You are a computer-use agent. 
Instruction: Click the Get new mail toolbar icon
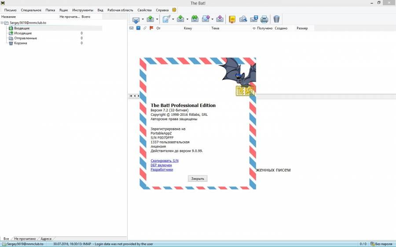(136, 19)
